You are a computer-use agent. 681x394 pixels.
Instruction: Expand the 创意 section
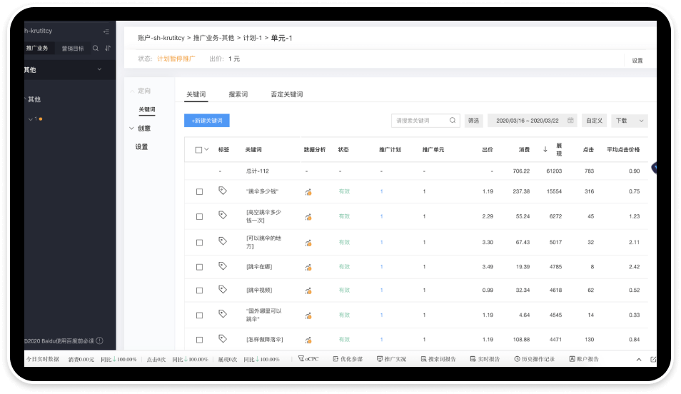(131, 128)
